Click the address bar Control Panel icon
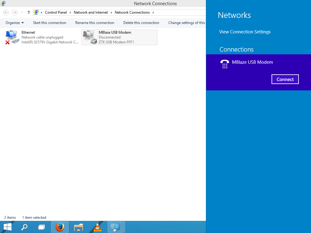 [36, 12]
